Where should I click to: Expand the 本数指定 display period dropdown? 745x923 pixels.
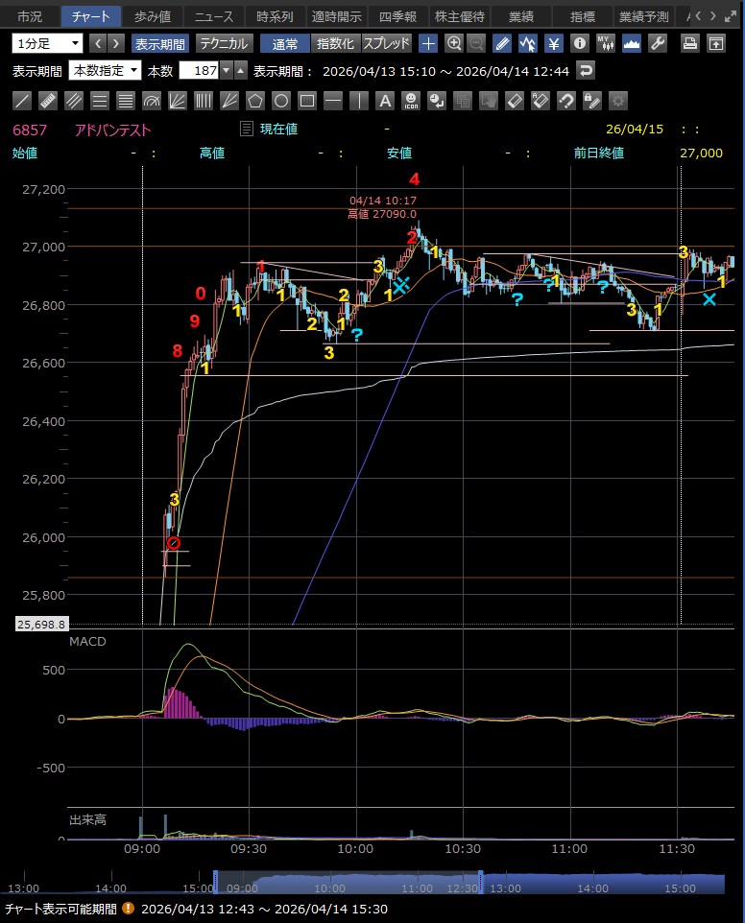coord(105,70)
